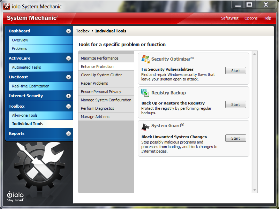Open the SafetyNet menu

pos(230,18)
